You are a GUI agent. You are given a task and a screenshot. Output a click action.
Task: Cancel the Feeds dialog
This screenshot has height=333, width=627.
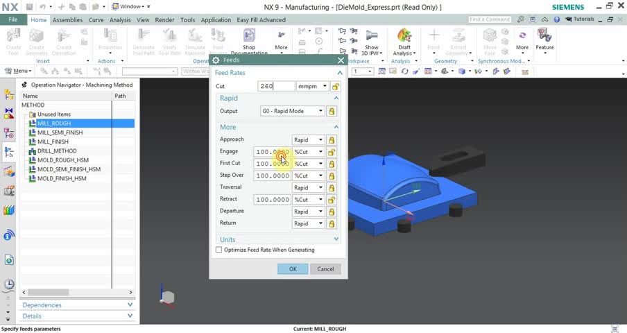pyautogui.click(x=325, y=269)
